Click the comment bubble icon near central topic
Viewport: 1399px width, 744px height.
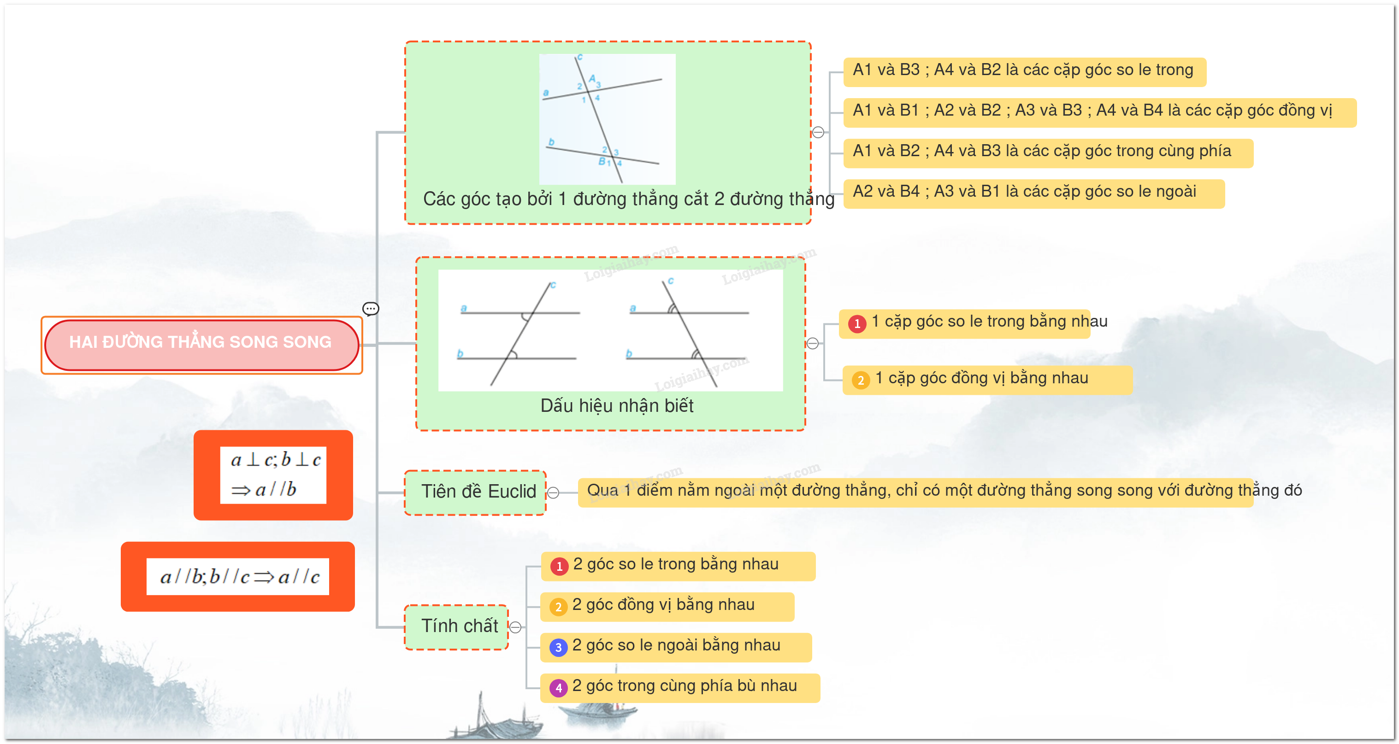pyautogui.click(x=371, y=309)
